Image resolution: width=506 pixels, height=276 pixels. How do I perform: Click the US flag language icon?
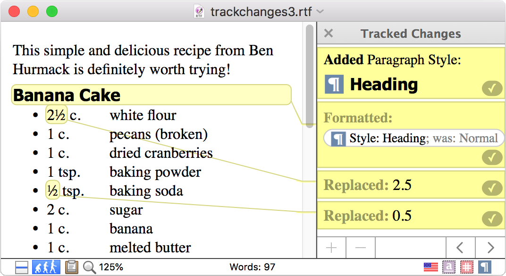pyautogui.click(x=430, y=267)
